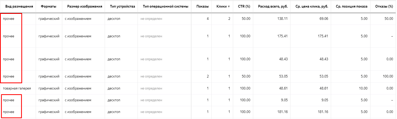The height and width of the screenshot is (119, 397).
Task: Click the Отказы (%) column header
Action: (x=384, y=6)
